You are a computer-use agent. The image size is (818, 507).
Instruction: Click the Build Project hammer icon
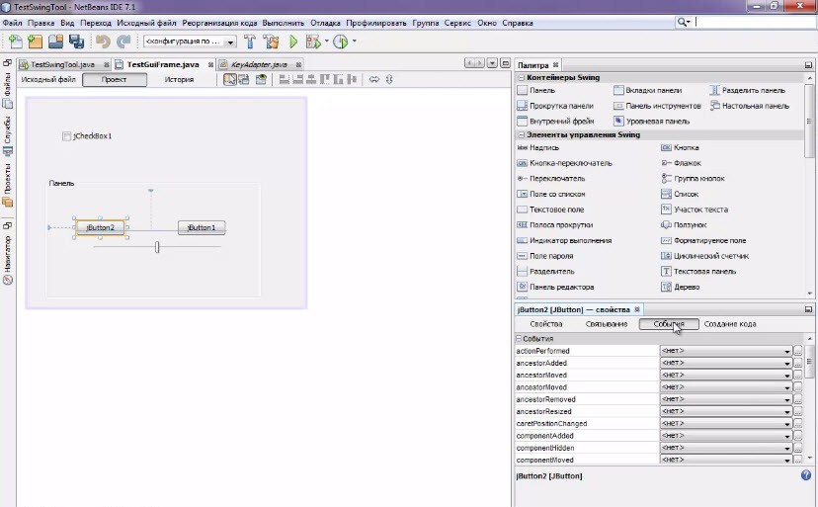coord(249,42)
